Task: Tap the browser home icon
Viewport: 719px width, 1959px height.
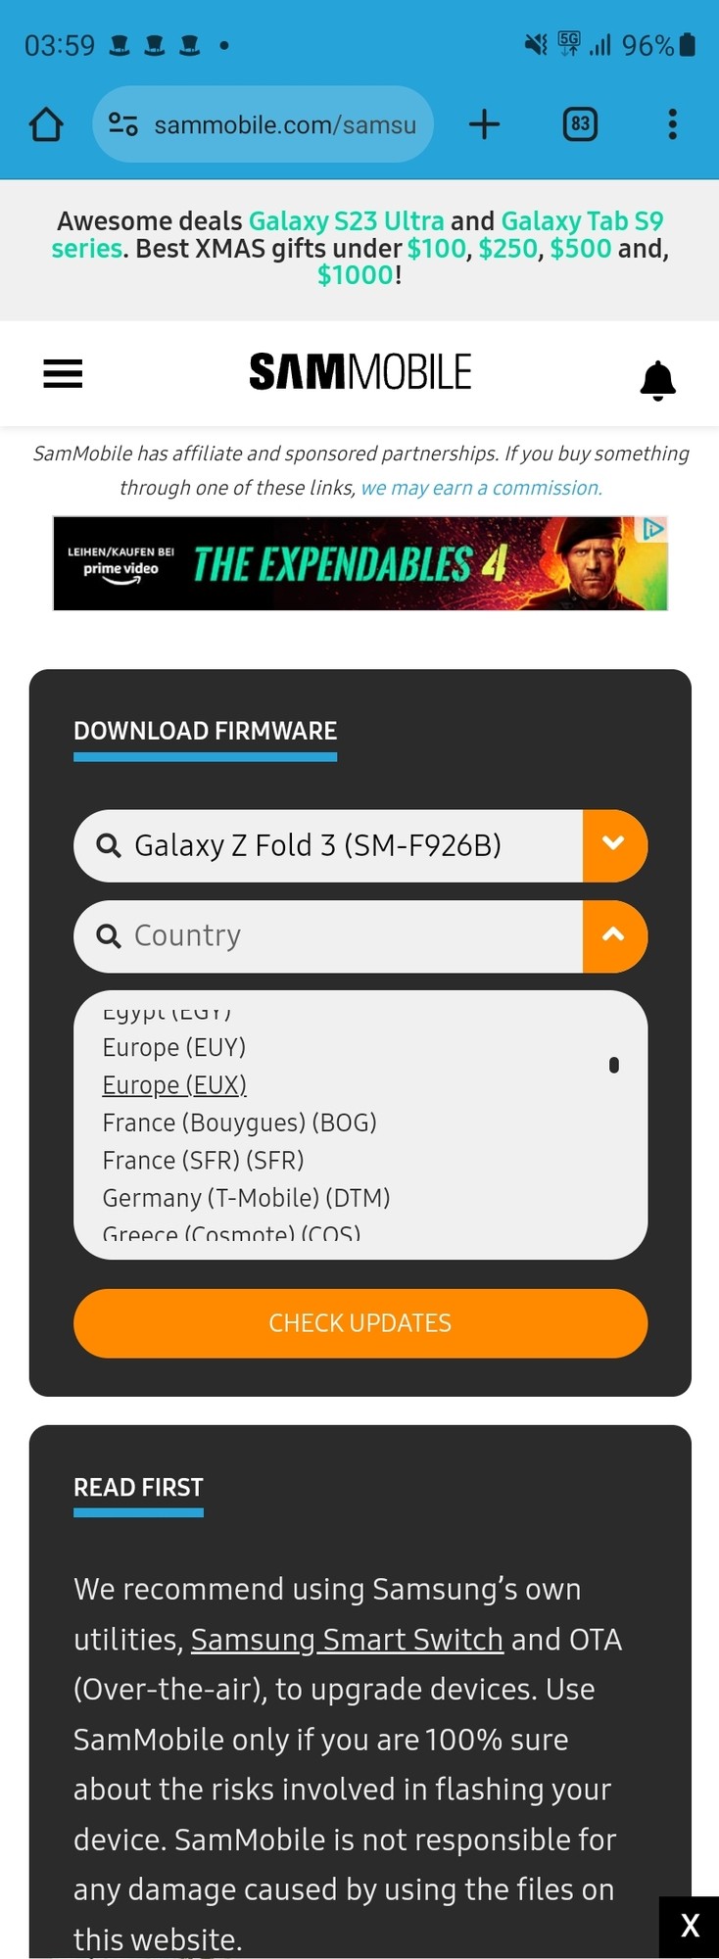Action: 46,124
